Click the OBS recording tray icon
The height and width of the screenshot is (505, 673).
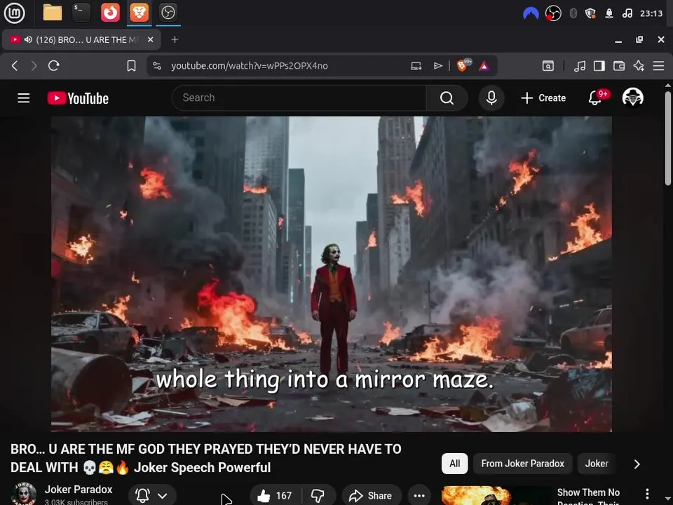point(553,14)
